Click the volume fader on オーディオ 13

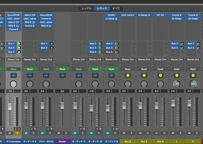pyautogui.click(x=91, y=108)
